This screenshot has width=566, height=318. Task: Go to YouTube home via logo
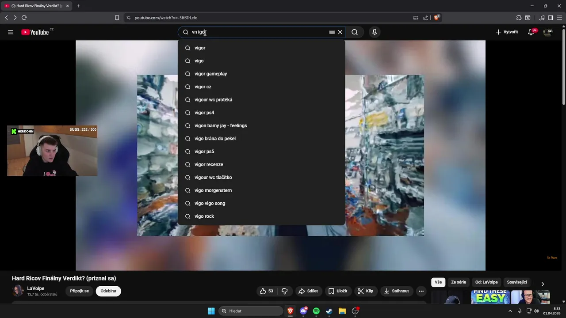click(x=35, y=32)
